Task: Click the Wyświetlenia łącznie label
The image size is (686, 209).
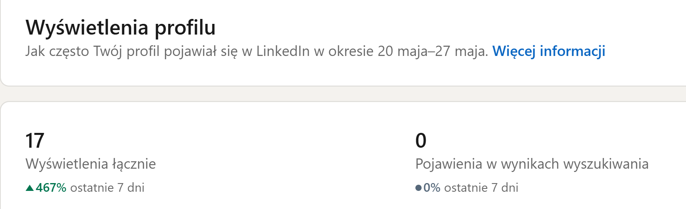Action: point(91,164)
